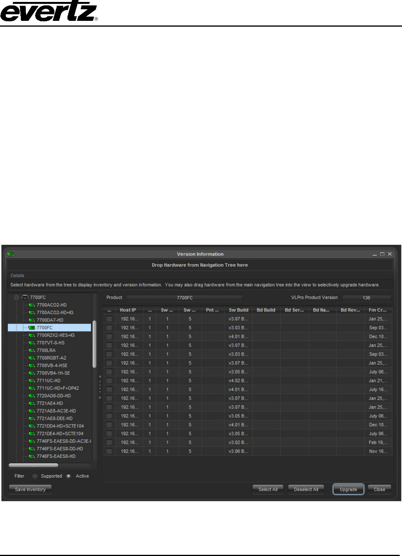Click the 7708LRA card icon

(32, 351)
